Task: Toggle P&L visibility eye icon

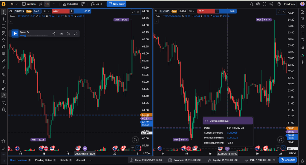Action: pyautogui.click(x=274, y=160)
